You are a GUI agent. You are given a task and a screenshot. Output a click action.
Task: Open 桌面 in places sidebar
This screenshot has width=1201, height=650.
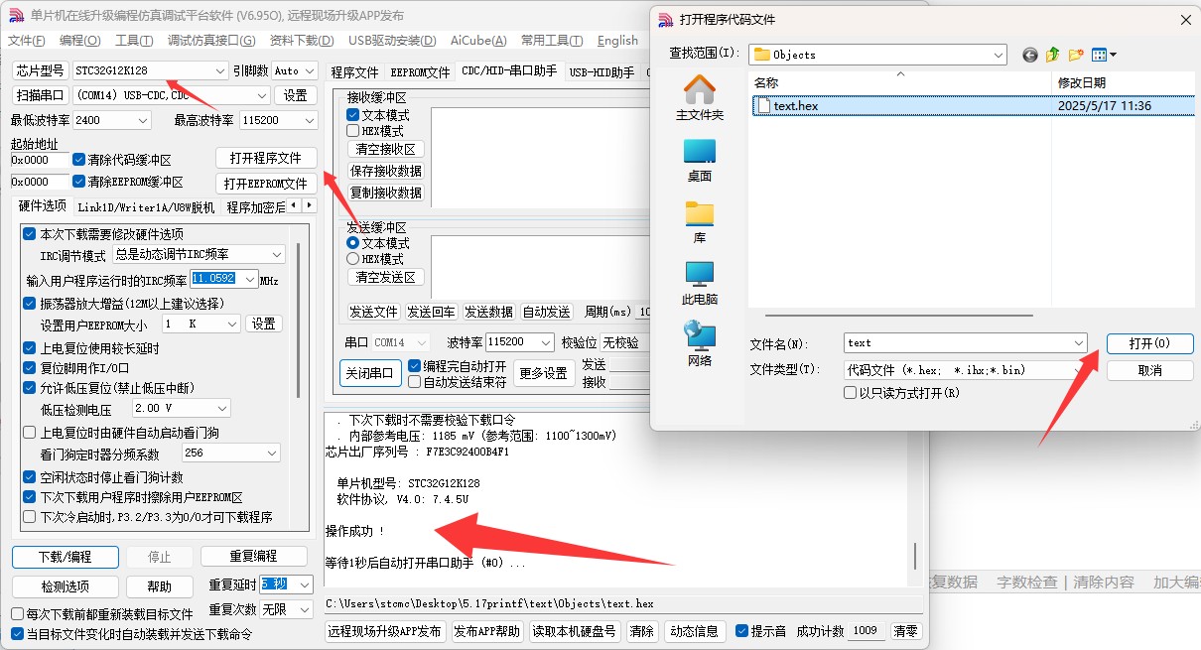pos(699,159)
